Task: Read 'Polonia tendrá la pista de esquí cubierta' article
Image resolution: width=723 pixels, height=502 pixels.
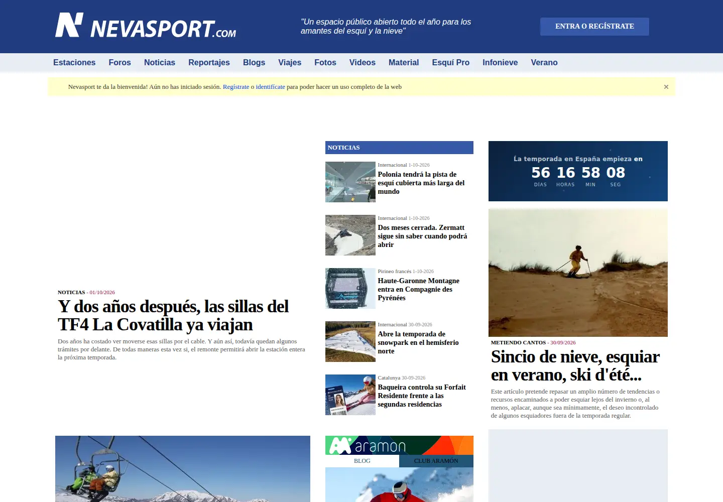Action: click(x=421, y=183)
